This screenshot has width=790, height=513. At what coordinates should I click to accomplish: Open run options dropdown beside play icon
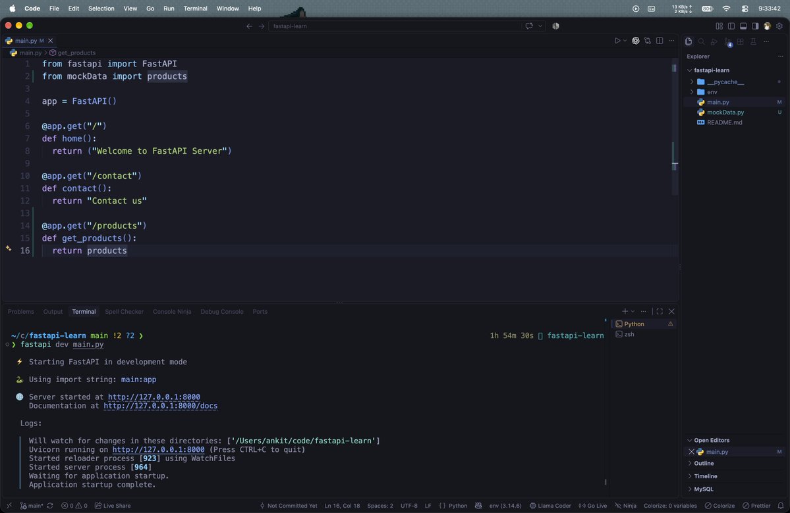click(625, 41)
